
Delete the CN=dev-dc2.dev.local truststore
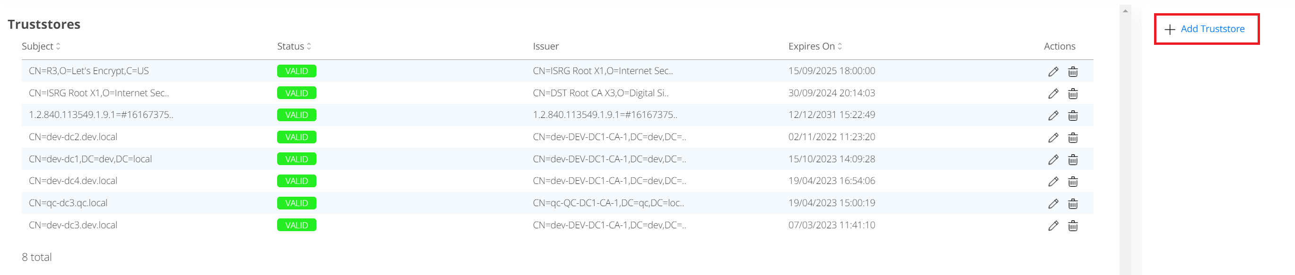click(1072, 138)
